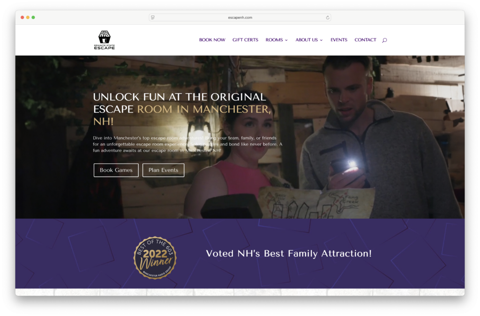Click the green fullscreen window dot
Viewport: 480px width, 316px height.
[x=33, y=17]
